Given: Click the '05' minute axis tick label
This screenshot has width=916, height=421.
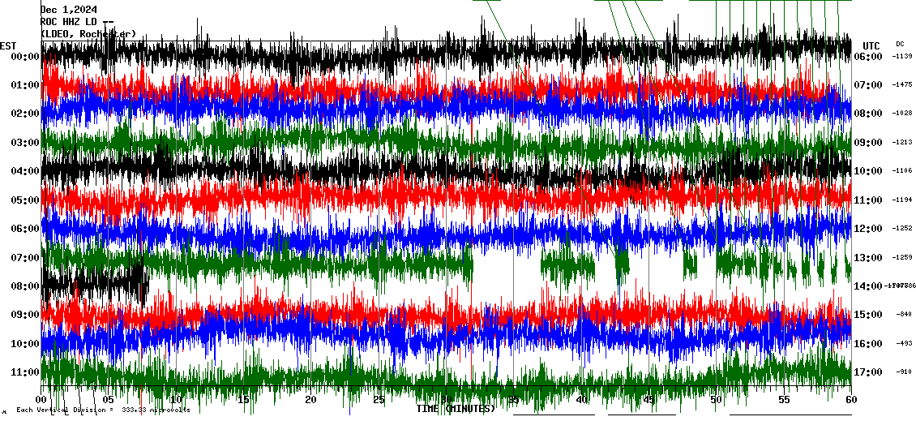Looking at the screenshot, I should pos(108,399).
